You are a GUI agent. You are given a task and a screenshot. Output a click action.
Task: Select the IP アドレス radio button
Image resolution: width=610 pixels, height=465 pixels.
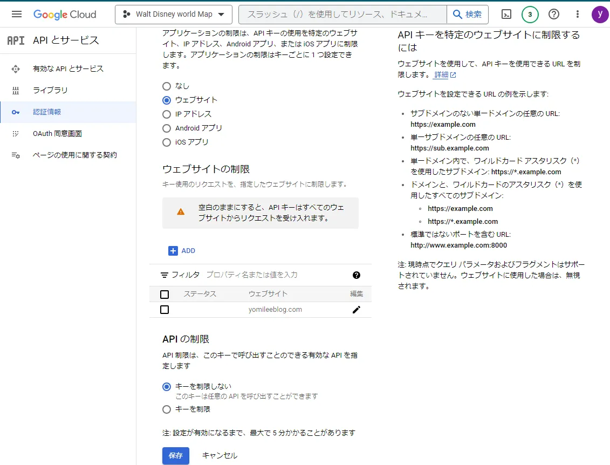(x=167, y=114)
